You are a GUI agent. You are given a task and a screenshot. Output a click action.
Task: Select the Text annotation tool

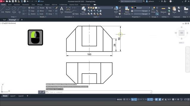(x=62, y=10)
